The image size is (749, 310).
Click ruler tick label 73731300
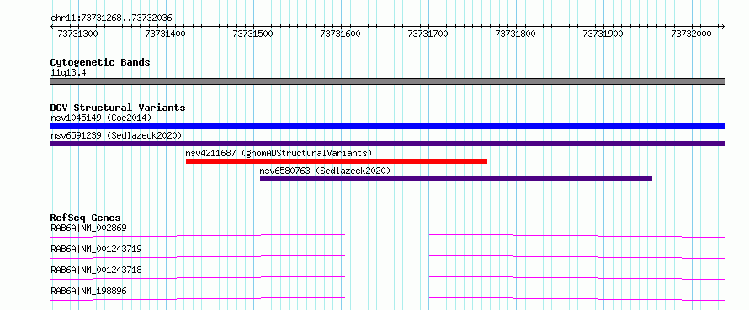pyautogui.click(x=78, y=34)
